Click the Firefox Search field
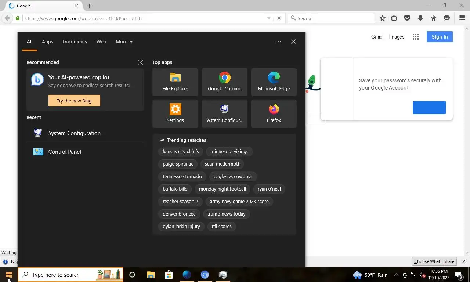 coord(332,18)
